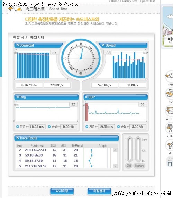This screenshot has height=198, width=173.
Task: Click the Download panel header
Action: coord(39,45)
